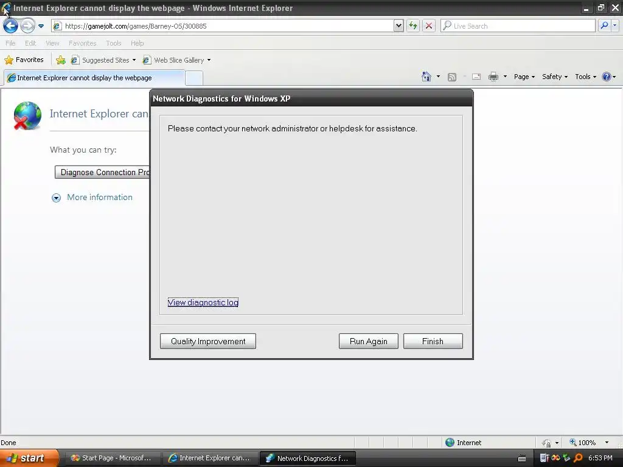The height and width of the screenshot is (467, 623).
Task: Open the Favorites menu in menu bar
Action: [82, 43]
